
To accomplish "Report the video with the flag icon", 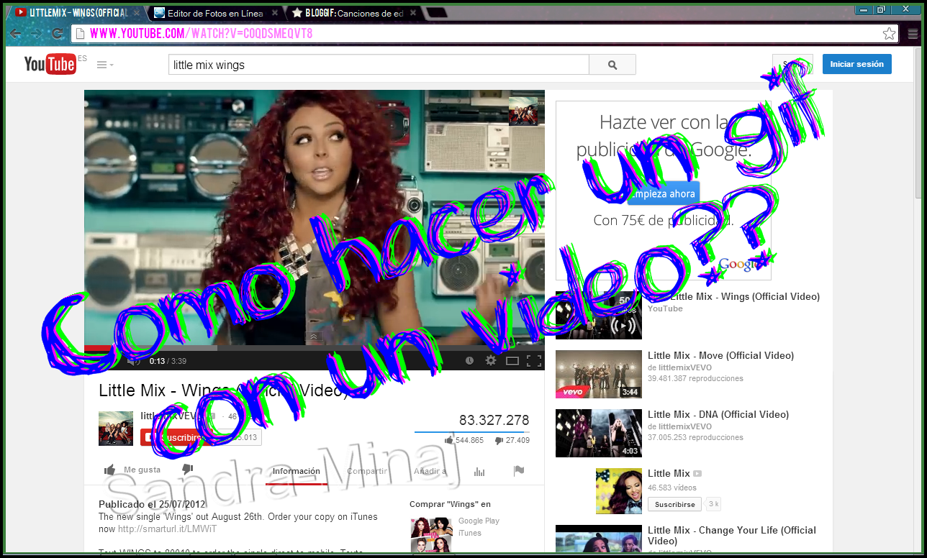I will 519,471.
